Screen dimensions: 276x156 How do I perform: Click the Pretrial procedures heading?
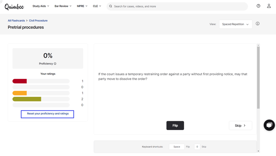26,27
